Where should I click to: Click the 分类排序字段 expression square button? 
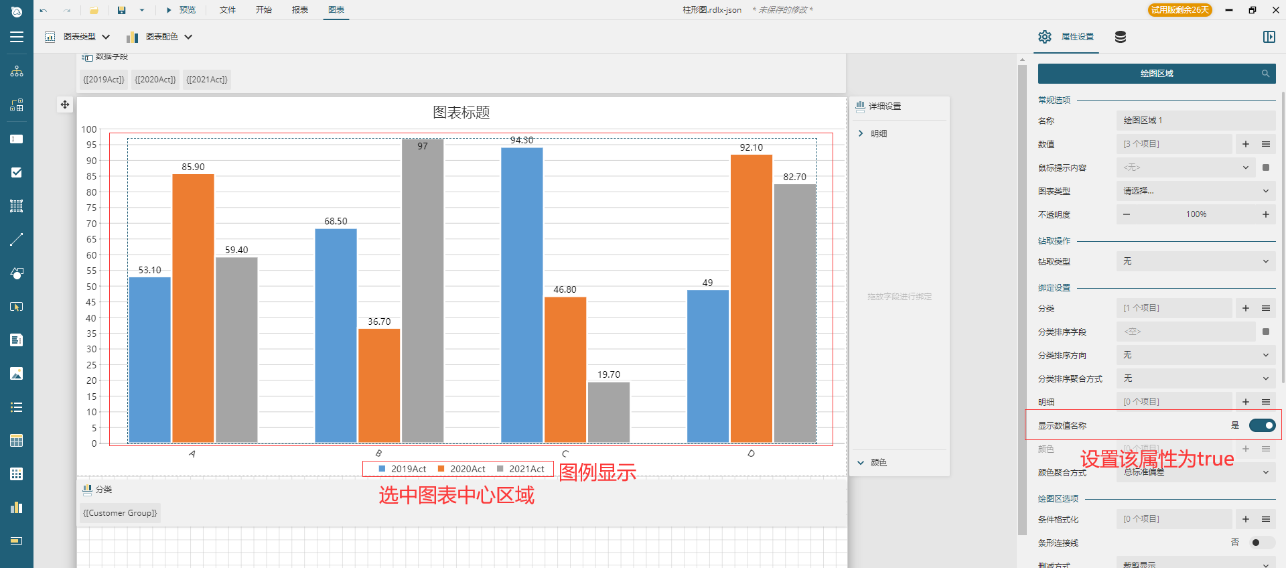(1266, 332)
